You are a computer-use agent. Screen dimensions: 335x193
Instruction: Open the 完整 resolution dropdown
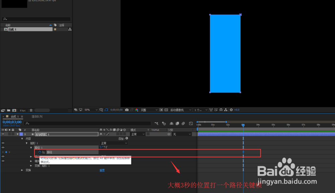[x=149, y=110]
